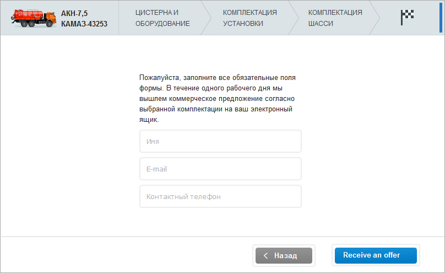Go to the Комплектация шасси step
The image size is (445, 273).
pyautogui.click(x=335, y=18)
